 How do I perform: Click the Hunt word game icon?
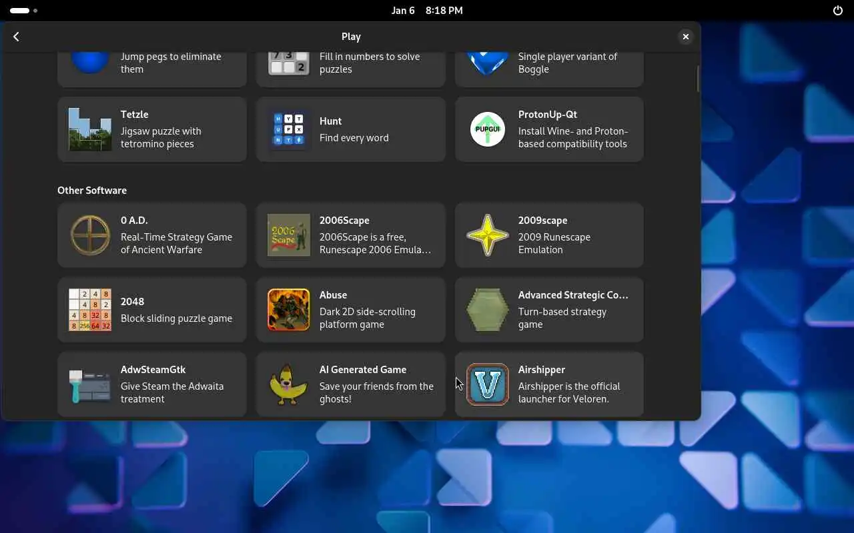[x=289, y=129]
